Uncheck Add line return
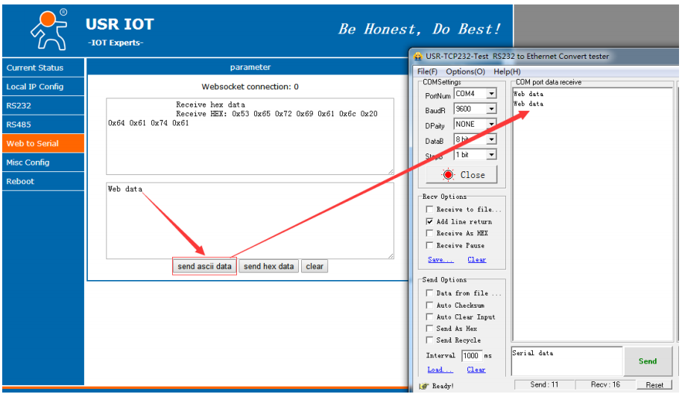The image size is (682, 397). coord(430,221)
